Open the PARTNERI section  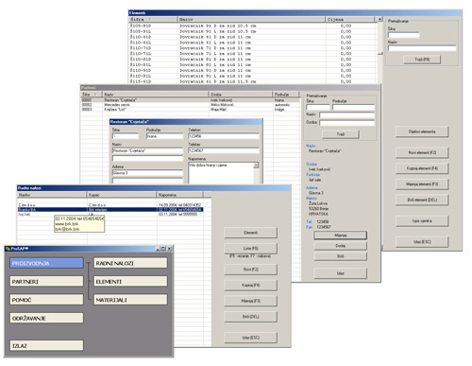(46, 282)
